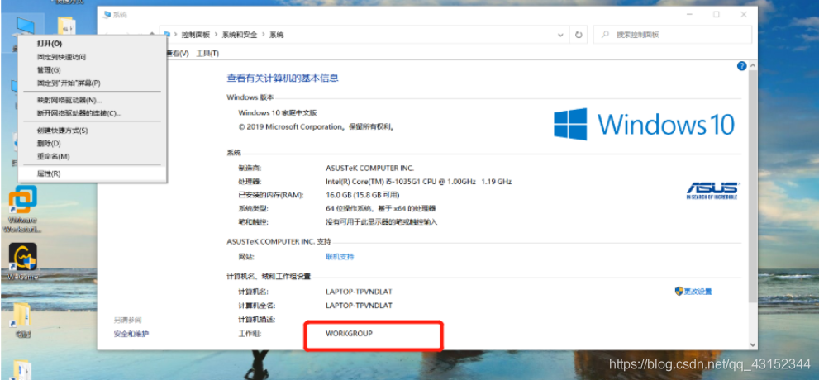819x380 pixels.
Task: Click the refresh icon beside address bar
Action: (579, 35)
